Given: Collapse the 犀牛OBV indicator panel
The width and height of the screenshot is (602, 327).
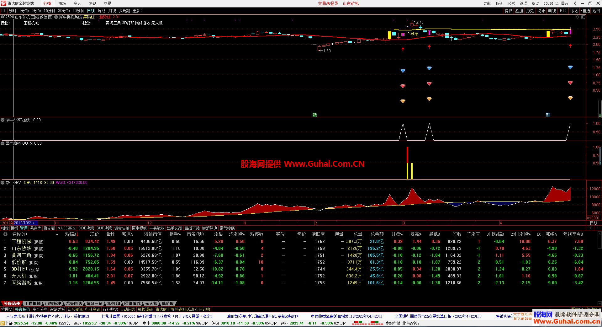Looking at the screenshot, I should pyautogui.click(x=3, y=183).
